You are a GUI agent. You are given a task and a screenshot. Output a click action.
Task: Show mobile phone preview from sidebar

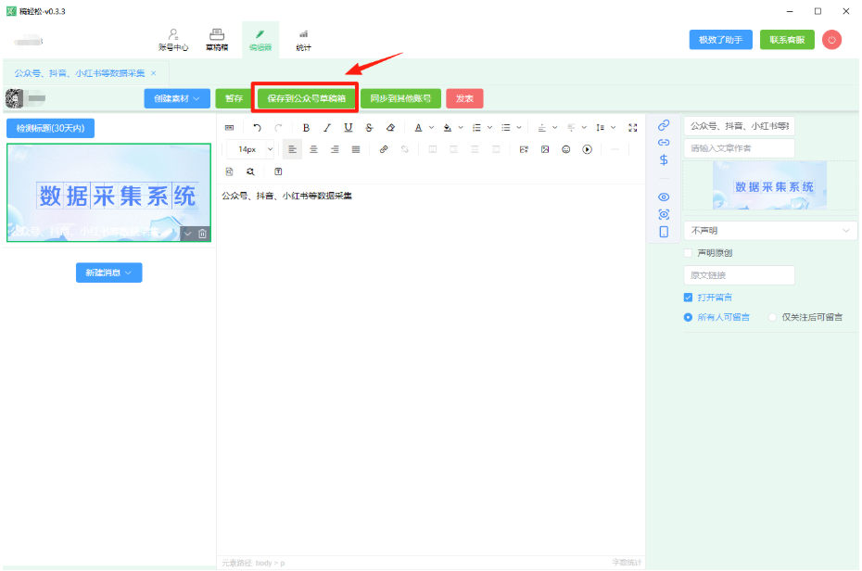664,232
